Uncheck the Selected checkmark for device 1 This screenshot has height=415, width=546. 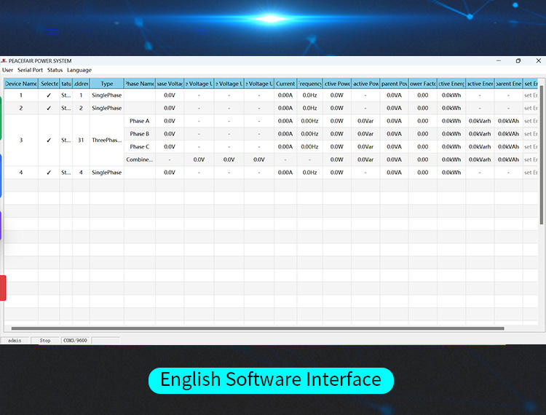point(49,95)
